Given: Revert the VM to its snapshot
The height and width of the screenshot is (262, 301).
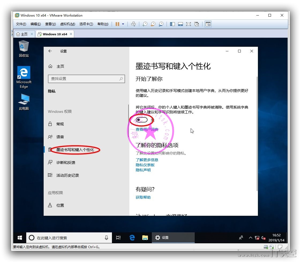Looking at the screenshot, I should click(x=153, y=24).
